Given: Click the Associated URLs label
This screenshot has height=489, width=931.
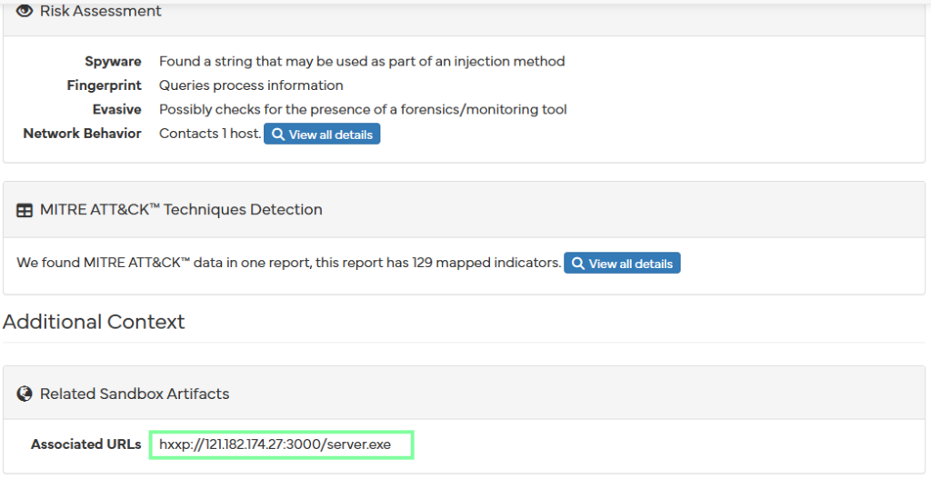Looking at the screenshot, I should pyautogui.click(x=85, y=444).
